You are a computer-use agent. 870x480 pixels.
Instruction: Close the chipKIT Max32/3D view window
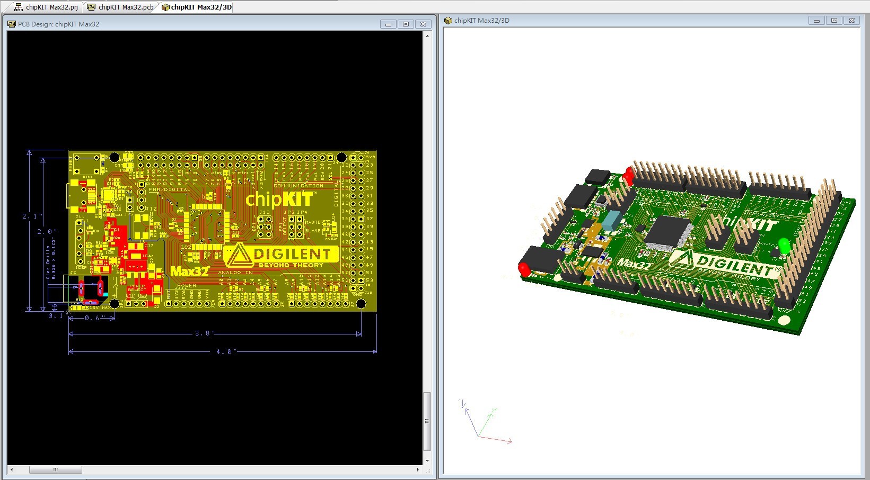851,21
